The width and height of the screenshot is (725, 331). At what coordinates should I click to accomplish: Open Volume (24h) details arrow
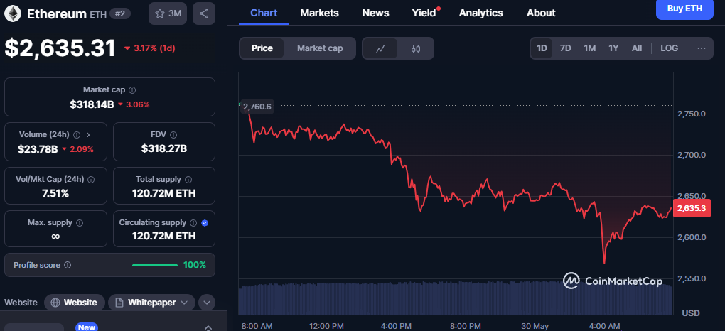[88, 134]
